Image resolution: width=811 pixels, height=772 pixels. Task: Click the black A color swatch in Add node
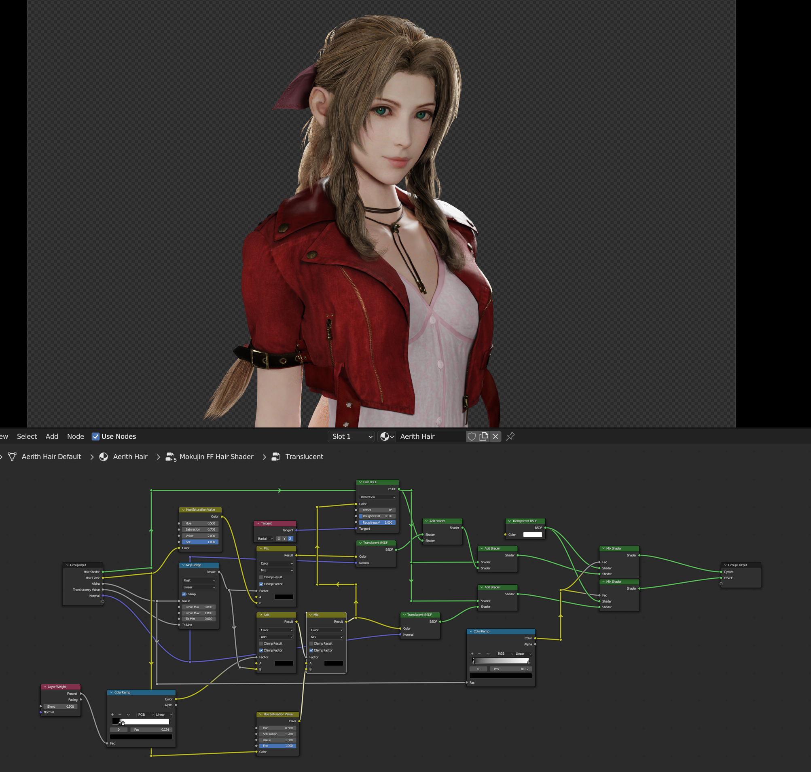[x=284, y=663]
